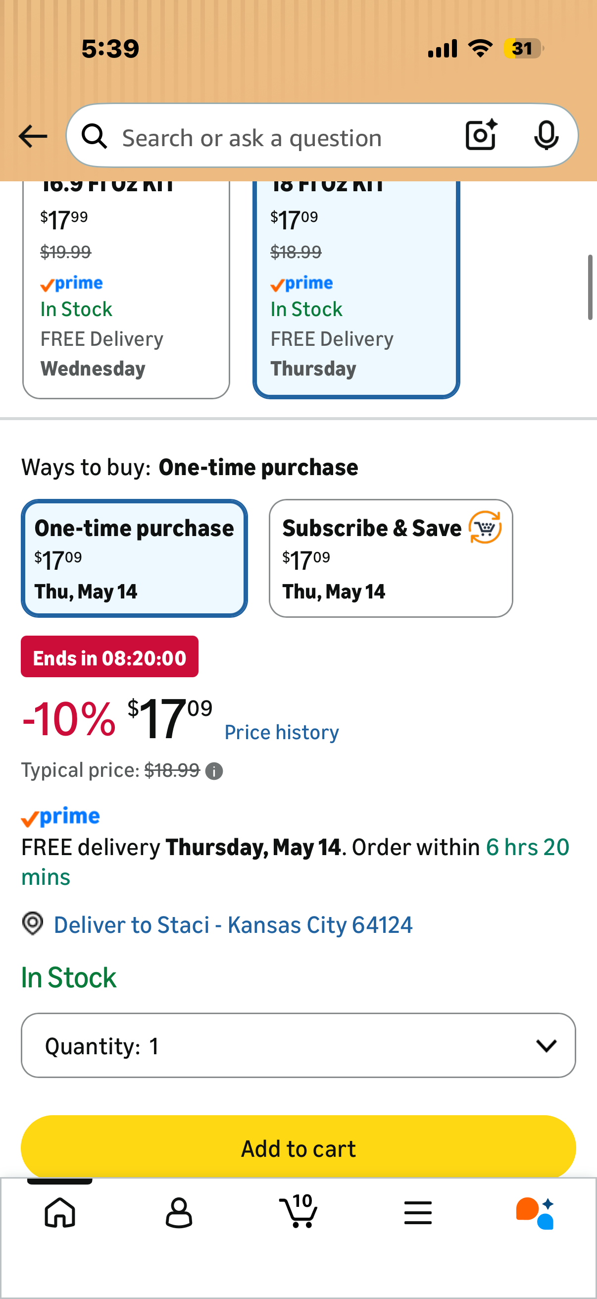
Task: Change delivery address Deliver to Staci
Action: (x=233, y=925)
